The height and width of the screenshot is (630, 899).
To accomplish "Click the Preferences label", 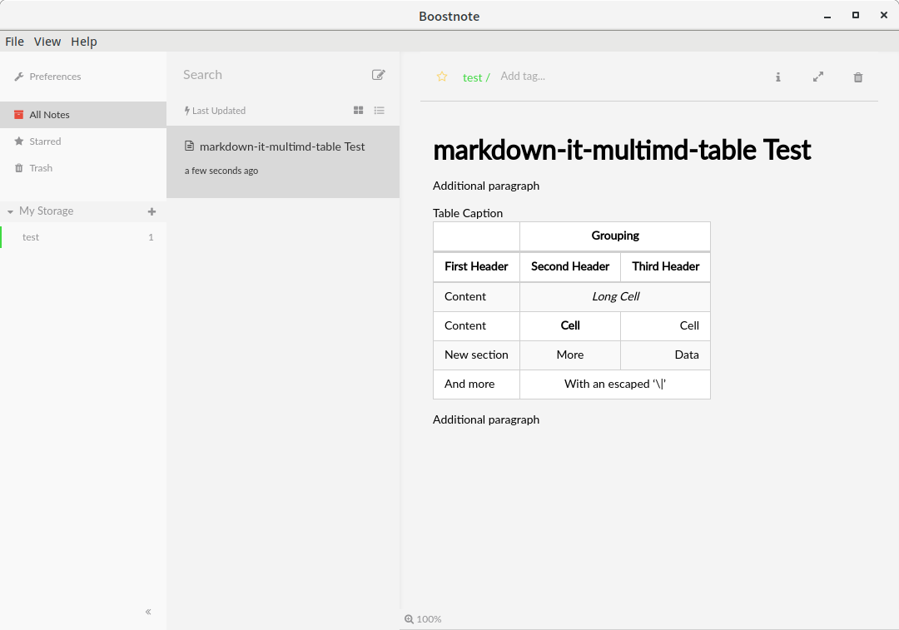I will (55, 77).
